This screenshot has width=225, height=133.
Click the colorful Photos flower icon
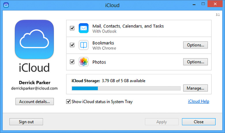click(x=83, y=62)
